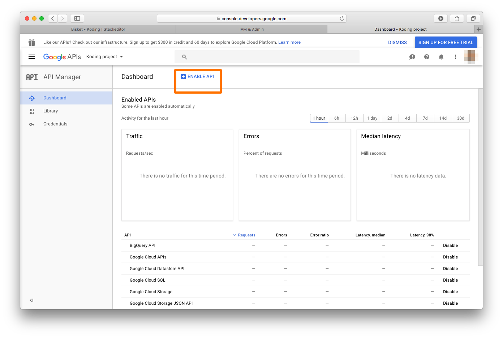Viewport: 503px width, 338px height.
Task: Select the 1 day time range
Action: click(372, 118)
